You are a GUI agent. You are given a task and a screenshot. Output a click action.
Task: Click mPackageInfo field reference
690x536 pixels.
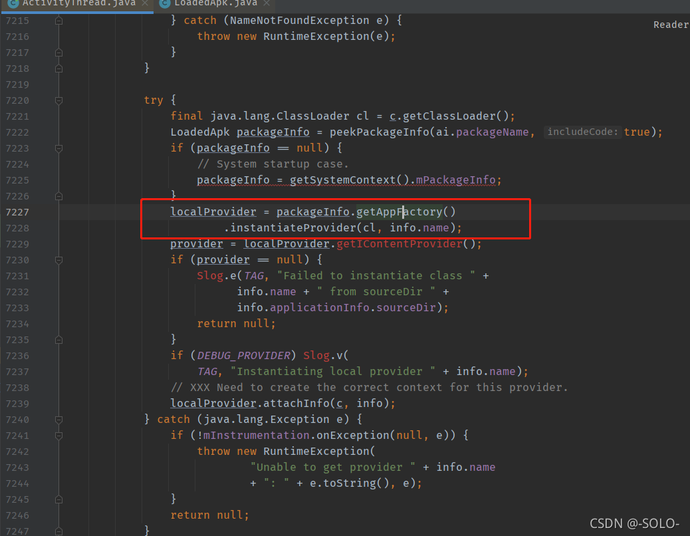455,180
